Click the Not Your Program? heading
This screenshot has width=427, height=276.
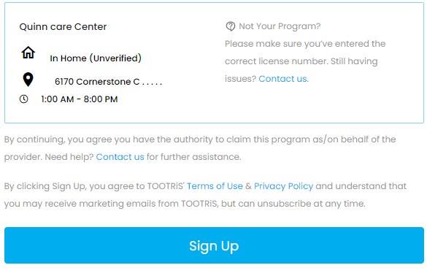280,26
